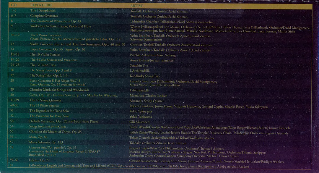Select 'Triple Concerto, Op. 56' entry
319x173 pixels.
57,49
